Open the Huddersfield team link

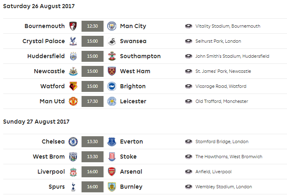tap(46, 56)
